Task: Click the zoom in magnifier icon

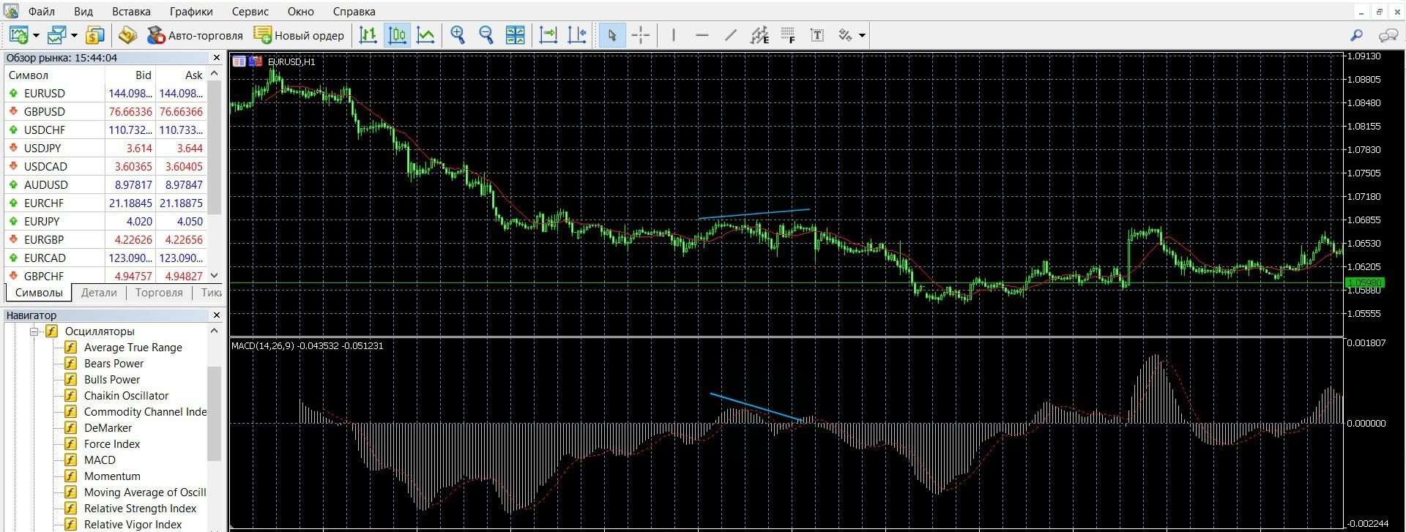Action: click(x=458, y=35)
